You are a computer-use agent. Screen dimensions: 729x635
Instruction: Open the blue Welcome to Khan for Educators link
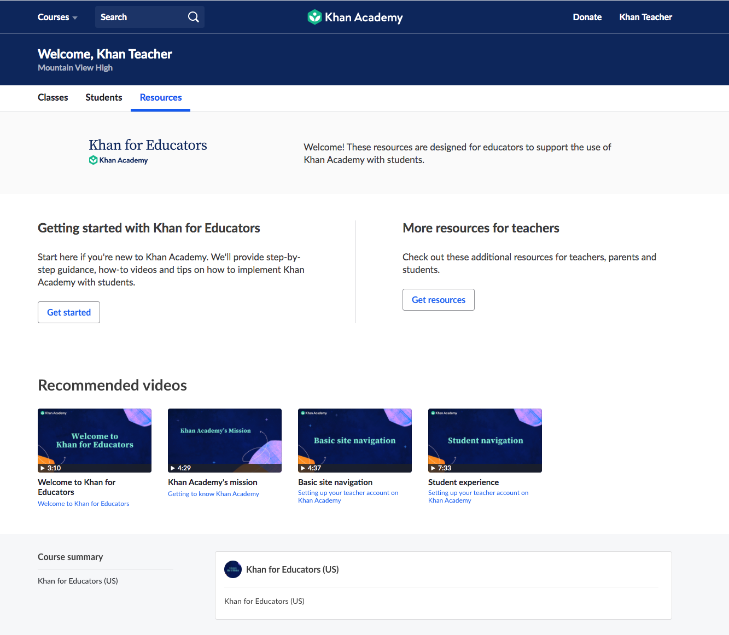84,504
